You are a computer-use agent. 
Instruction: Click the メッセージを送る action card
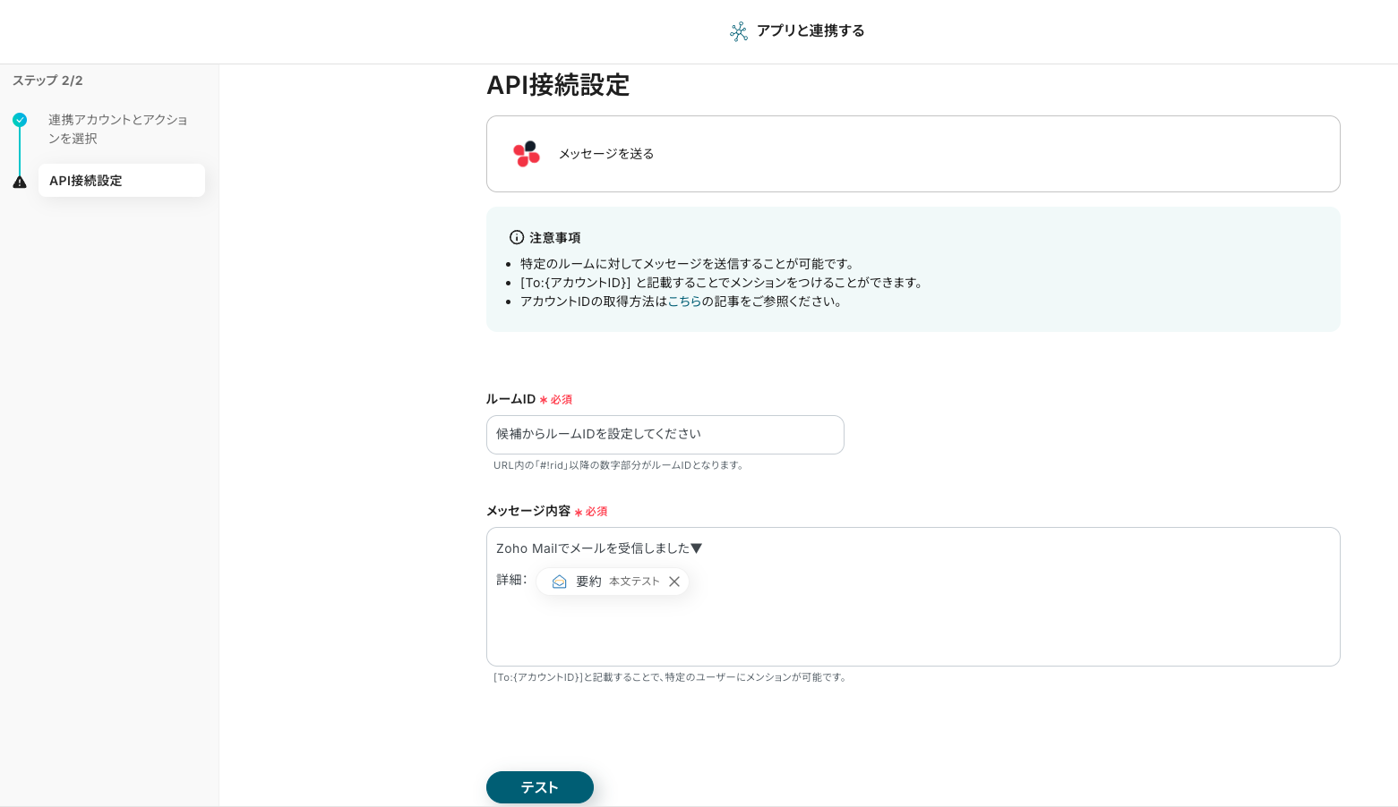coord(913,154)
